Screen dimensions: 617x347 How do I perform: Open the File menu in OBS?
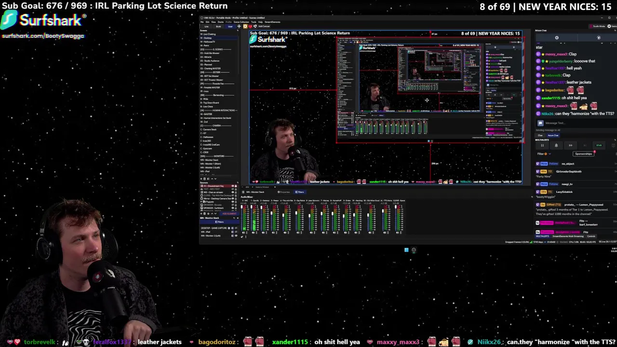202,22
